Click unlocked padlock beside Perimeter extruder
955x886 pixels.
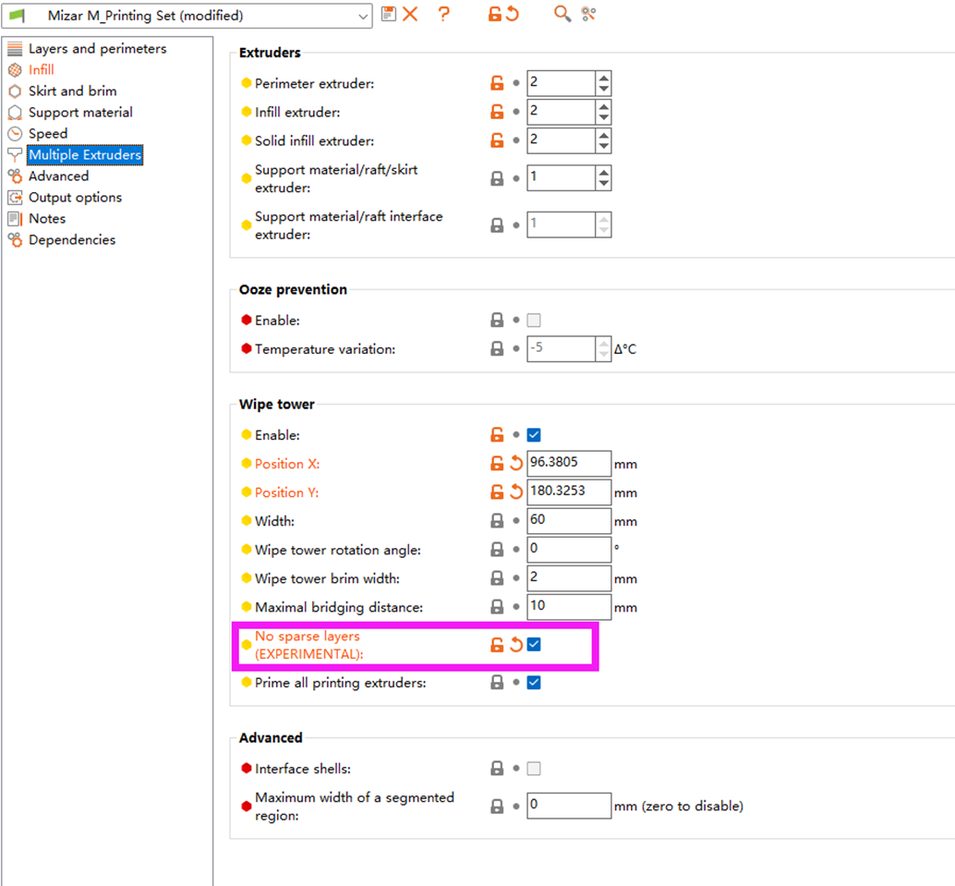tap(497, 83)
